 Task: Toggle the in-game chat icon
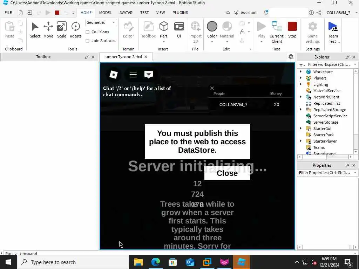(x=149, y=75)
